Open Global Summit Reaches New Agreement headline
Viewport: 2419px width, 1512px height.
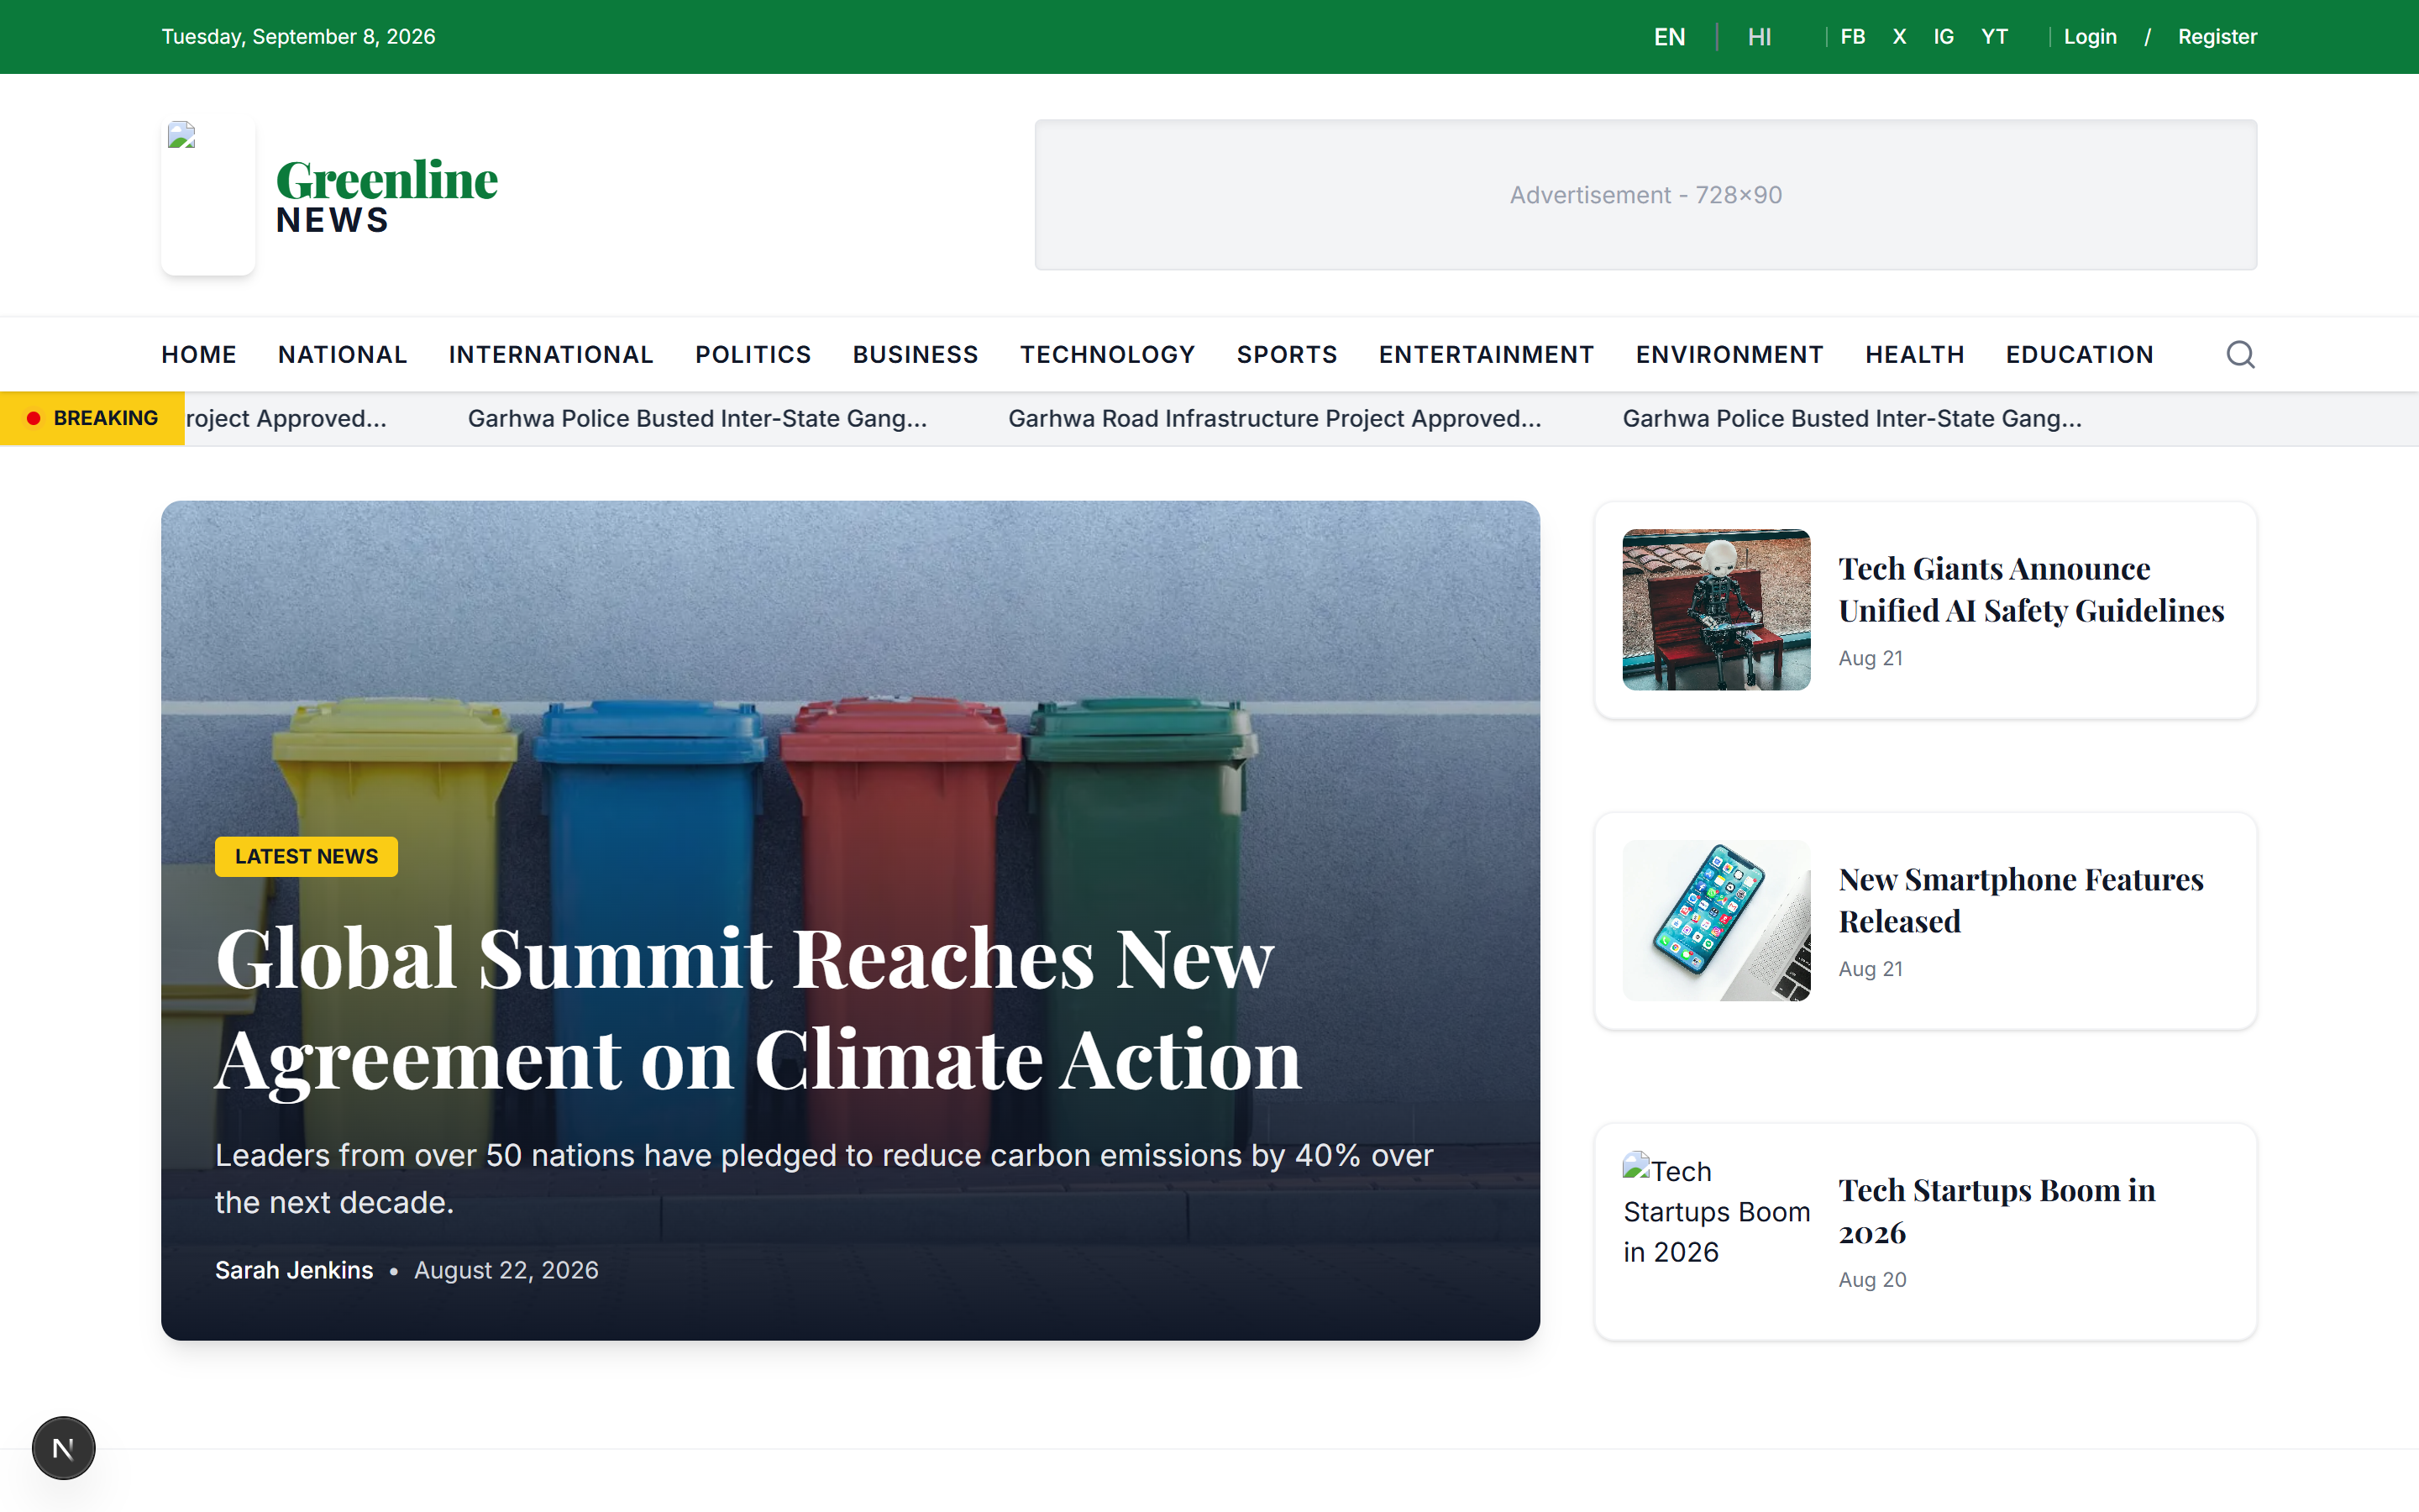coord(758,1008)
